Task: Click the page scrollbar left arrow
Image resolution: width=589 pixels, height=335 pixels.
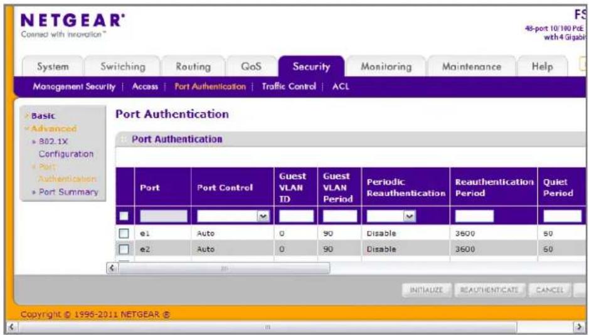Action: 12,327
